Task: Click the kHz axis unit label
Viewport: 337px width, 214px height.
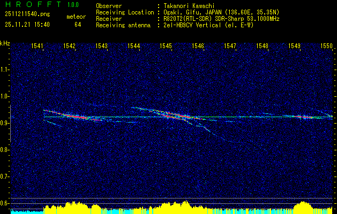Action: click(x=5, y=43)
